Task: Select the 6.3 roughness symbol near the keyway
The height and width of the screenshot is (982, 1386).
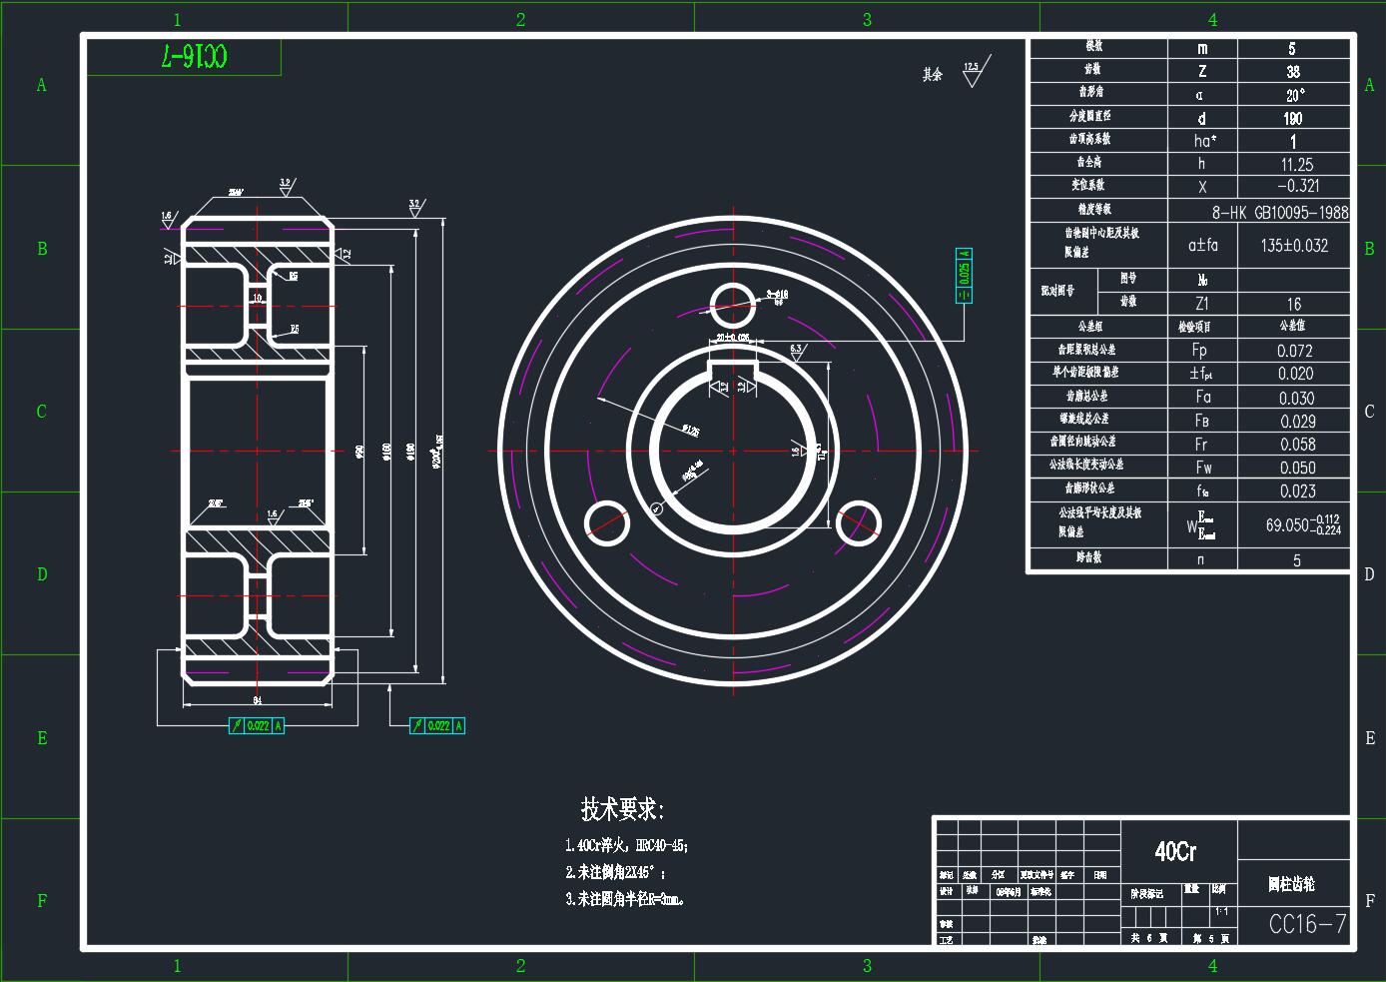Action: pyautogui.click(x=797, y=352)
